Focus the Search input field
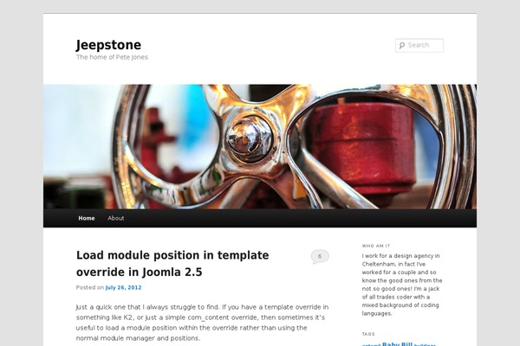520x346 pixels. click(x=419, y=45)
